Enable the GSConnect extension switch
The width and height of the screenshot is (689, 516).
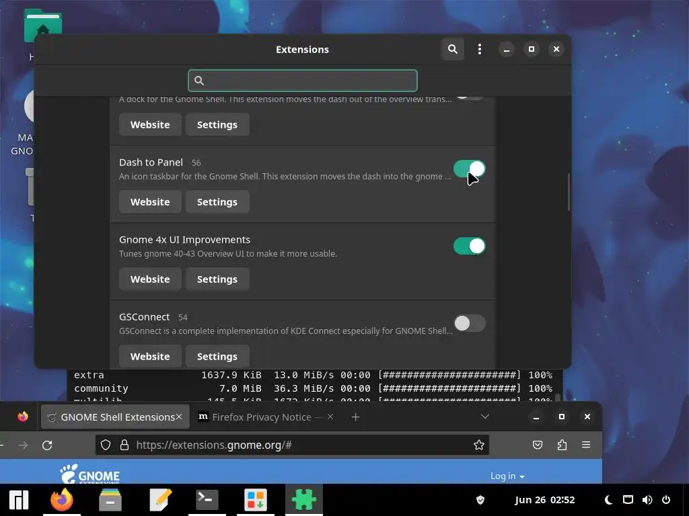469,323
